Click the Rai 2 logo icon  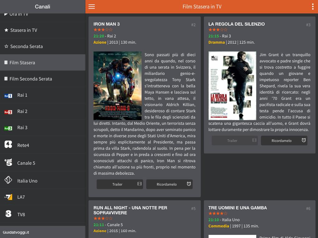[x=8, y=112]
